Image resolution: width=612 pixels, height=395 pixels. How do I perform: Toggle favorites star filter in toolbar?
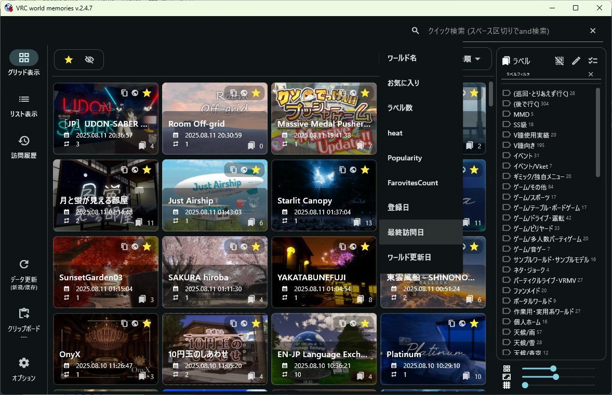pyautogui.click(x=69, y=60)
